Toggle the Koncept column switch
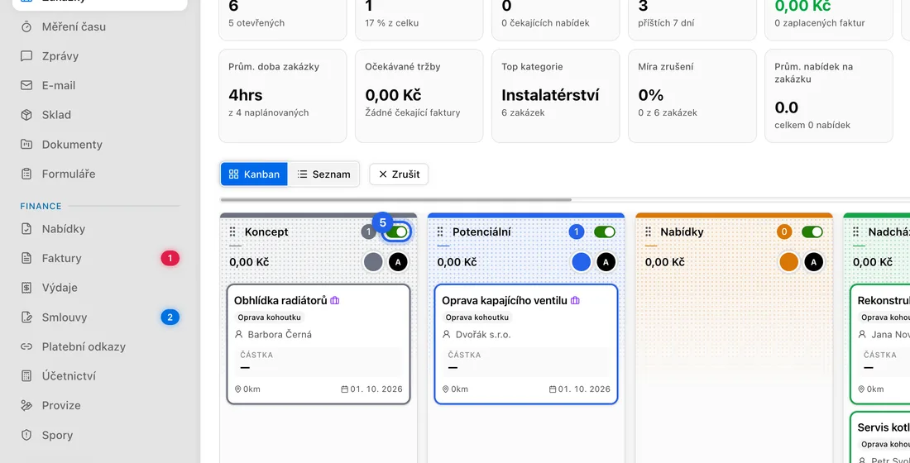This screenshot has width=910, height=463. pos(396,232)
